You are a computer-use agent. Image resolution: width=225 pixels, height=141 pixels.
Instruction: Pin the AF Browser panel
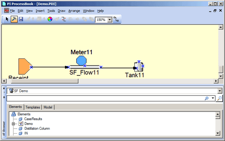pos(4,97)
